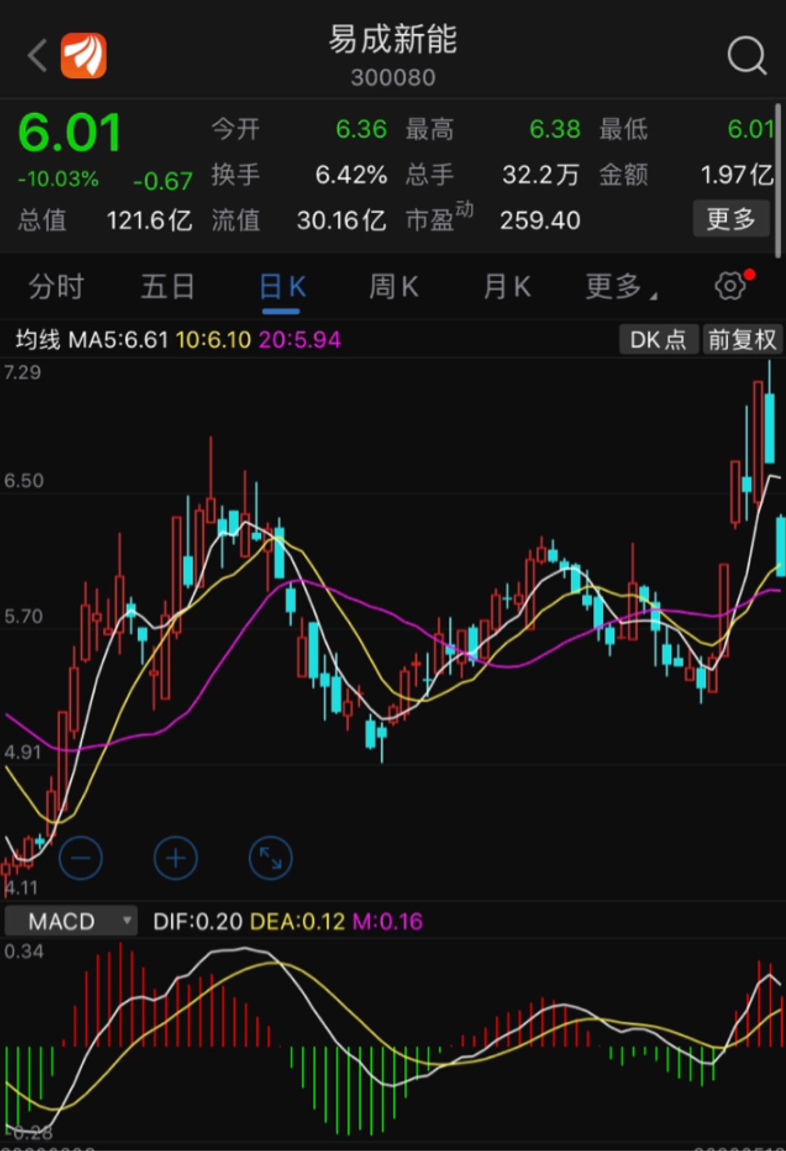This screenshot has width=786, height=1151.
Task: Open the search magnifier icon
Action: tap(746, 56)
